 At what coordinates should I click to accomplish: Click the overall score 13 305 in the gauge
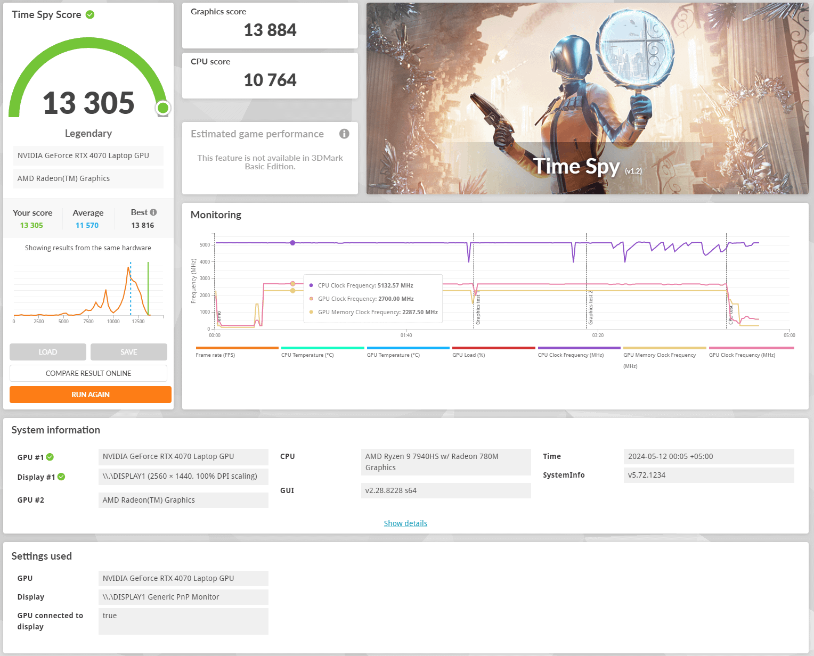(88, 103)
